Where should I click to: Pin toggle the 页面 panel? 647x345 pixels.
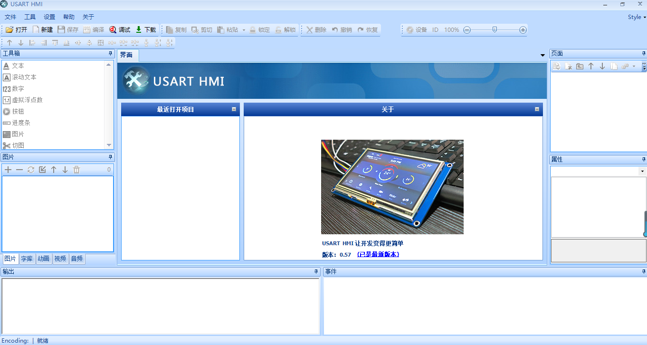coord(644,53)
